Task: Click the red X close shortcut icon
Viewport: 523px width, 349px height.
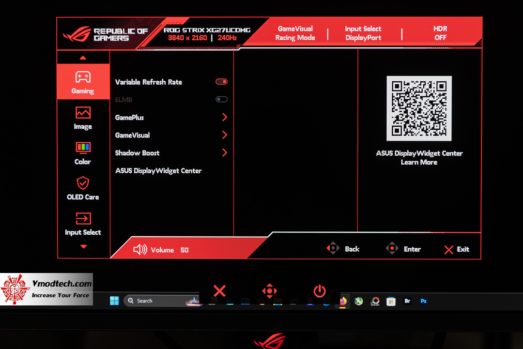Action: (219, 290)
